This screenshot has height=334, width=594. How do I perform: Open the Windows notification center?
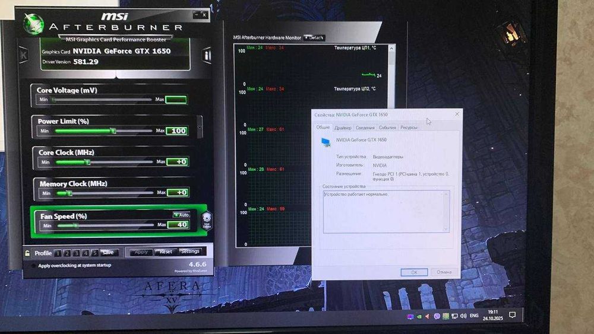[x=513, y=314]
